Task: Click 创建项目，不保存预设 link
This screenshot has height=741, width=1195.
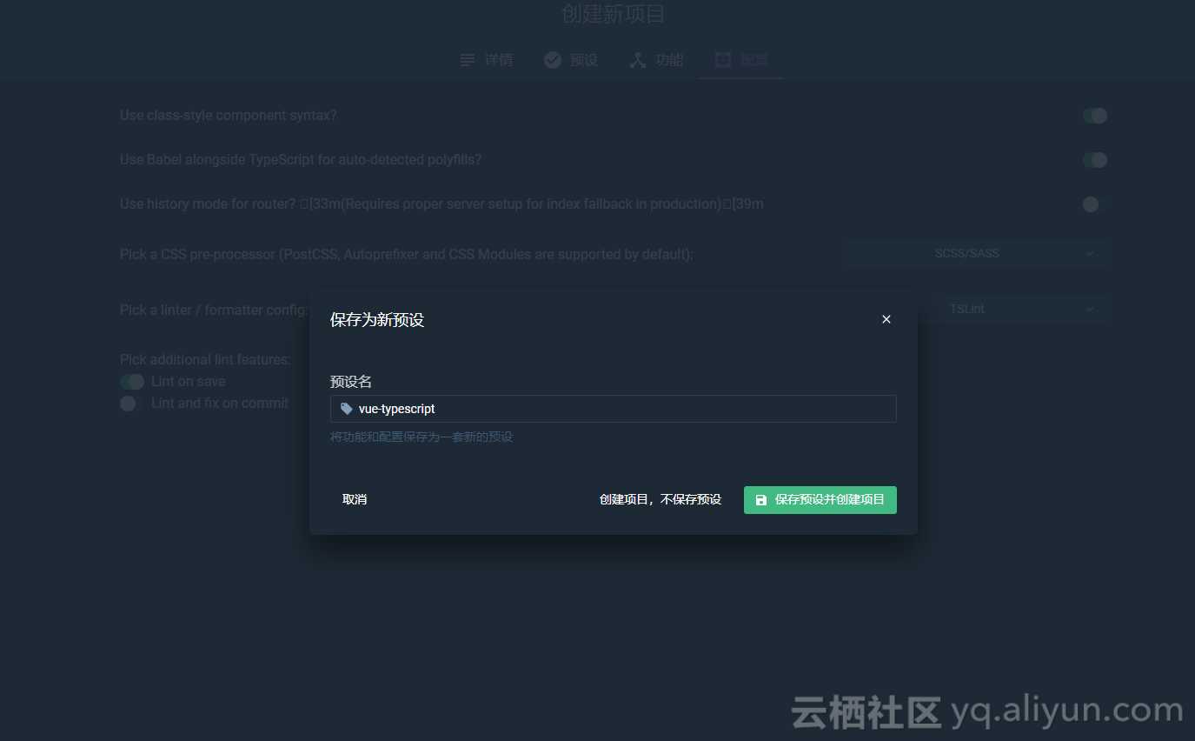Action: tap(661, 499)
